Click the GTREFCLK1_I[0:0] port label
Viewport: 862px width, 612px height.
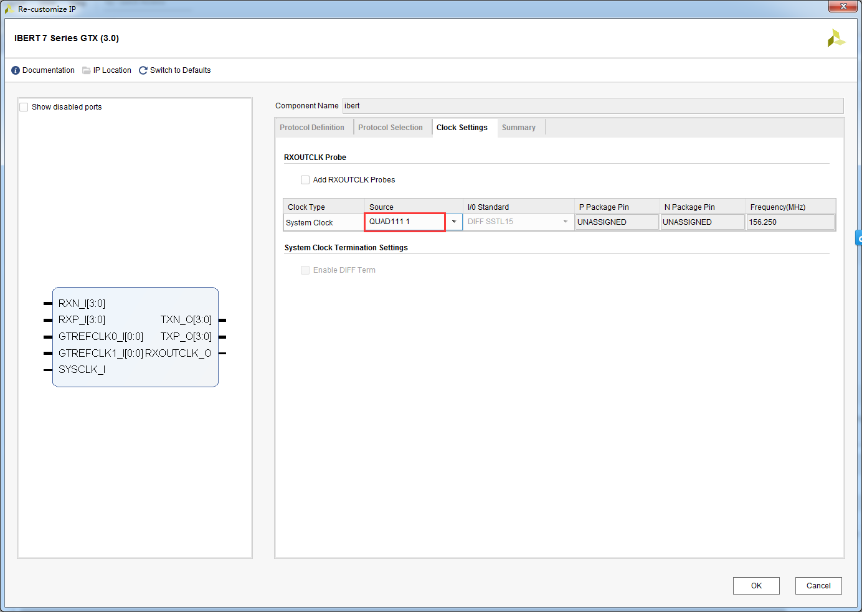(101, 353)
